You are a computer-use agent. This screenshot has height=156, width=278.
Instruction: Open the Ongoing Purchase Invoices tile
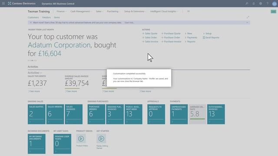115,114
